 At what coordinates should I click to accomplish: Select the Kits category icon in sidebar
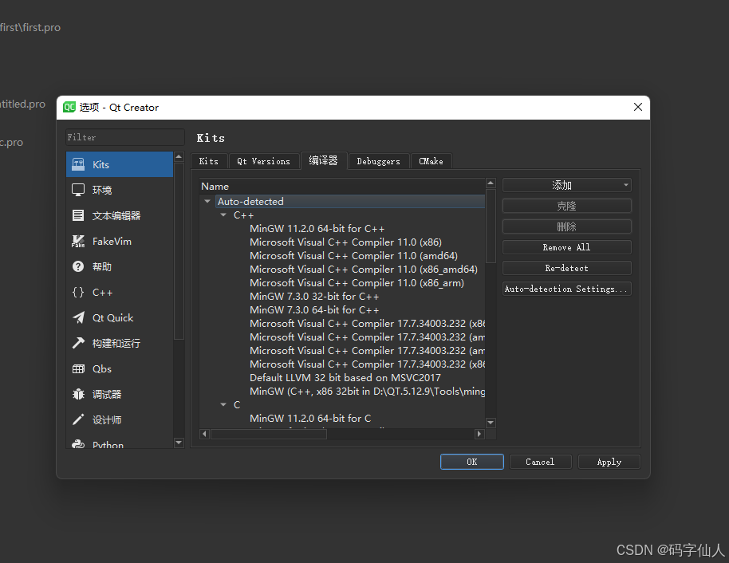(x=78, y=164)
